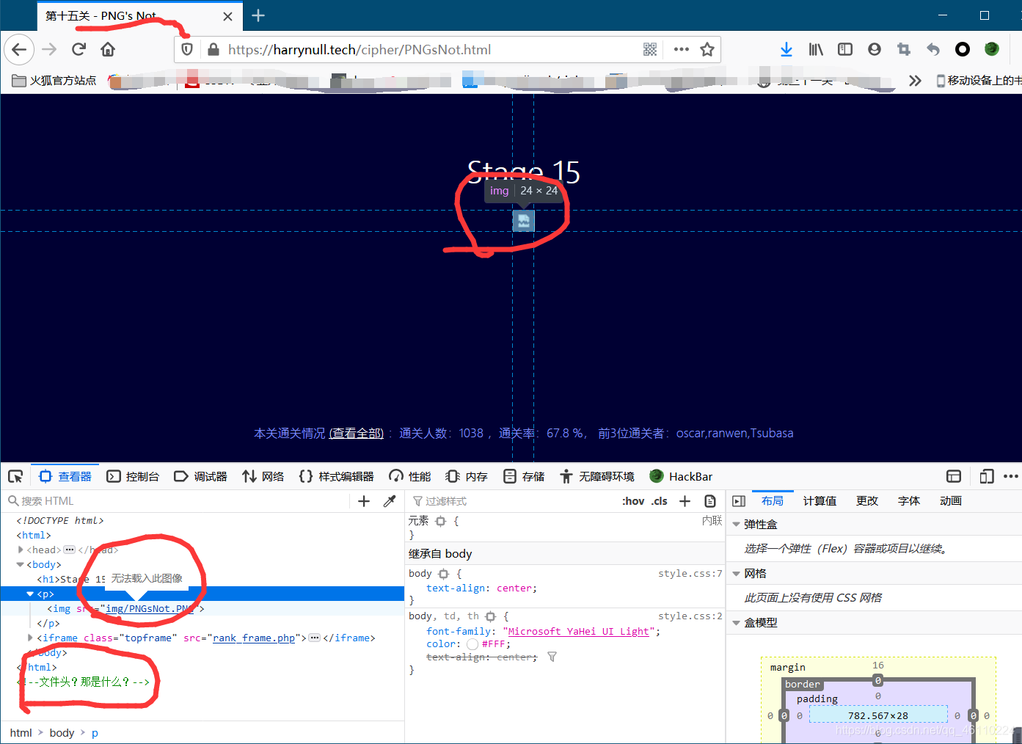The width and height of the screenshot is (1022, 744).
Task: Open 火狐官方站点 bookmark folder
Action: click(54, 81)
